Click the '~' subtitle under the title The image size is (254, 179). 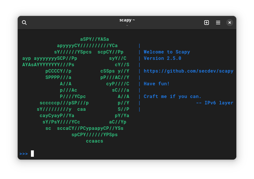pos(127,25)
